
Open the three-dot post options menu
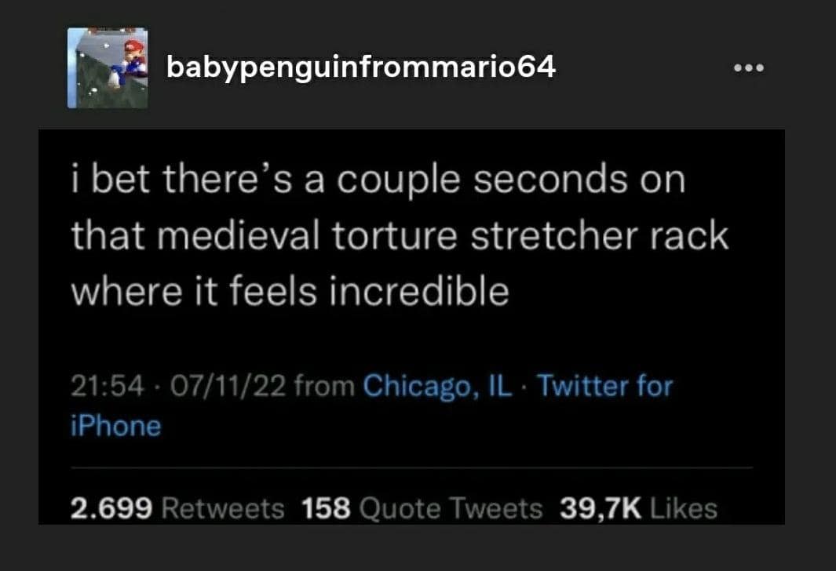pyautogui.click(x=748, y=68)
